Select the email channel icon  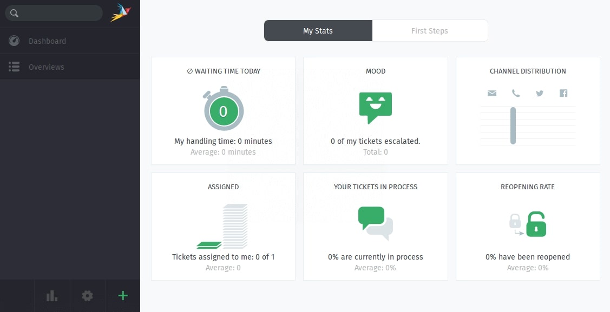click(x=491, y=93)
